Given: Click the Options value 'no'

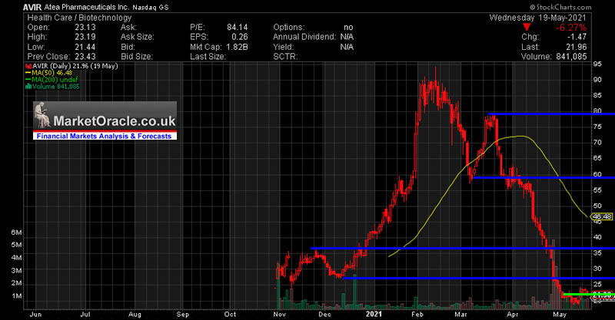Looking at the screenshot, I should (x=348, y=28).
